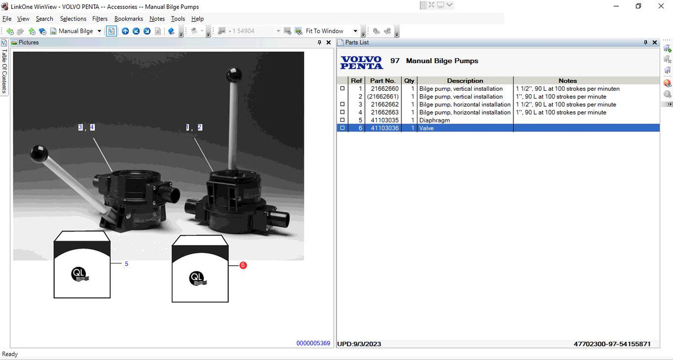Viewport: 673px width, 360px height.
Task: Select the Add Parts to Cart icon
Action: [667, 48]
